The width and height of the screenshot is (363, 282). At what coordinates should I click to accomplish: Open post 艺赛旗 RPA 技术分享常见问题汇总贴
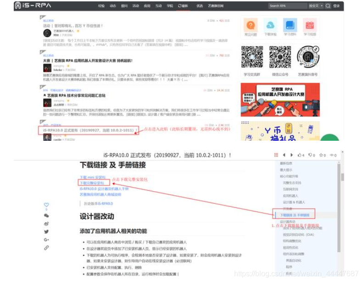74,95
